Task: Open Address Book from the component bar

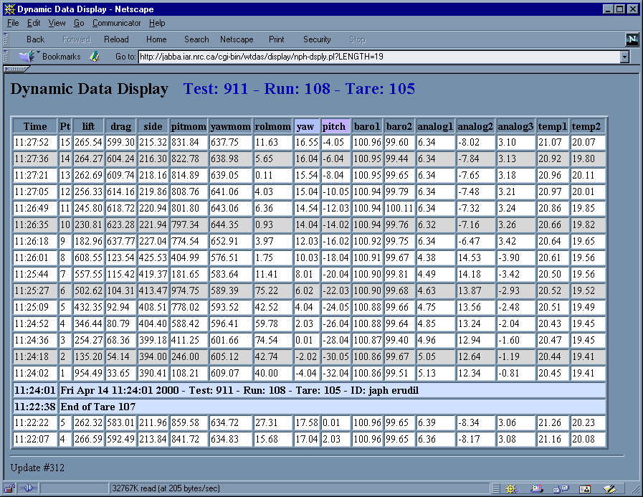Action: [585, 488]
